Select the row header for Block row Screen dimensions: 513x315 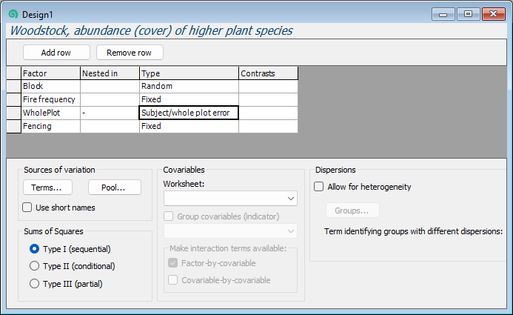(13, 87)
